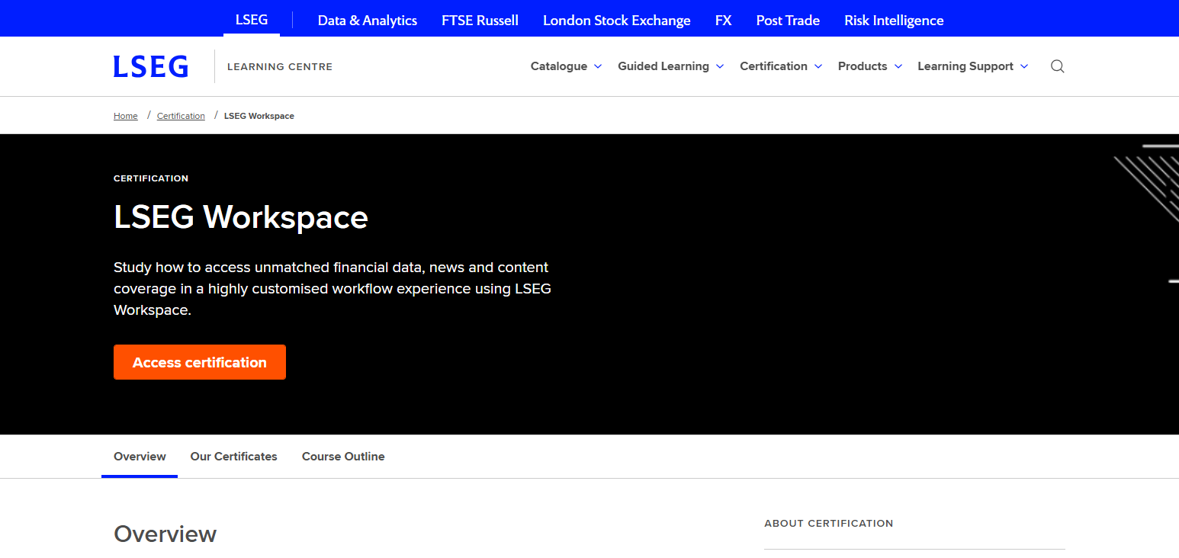1179x558 pixels.
Task: Switch to Our Certificates tab
Action: tap(234, 457)
